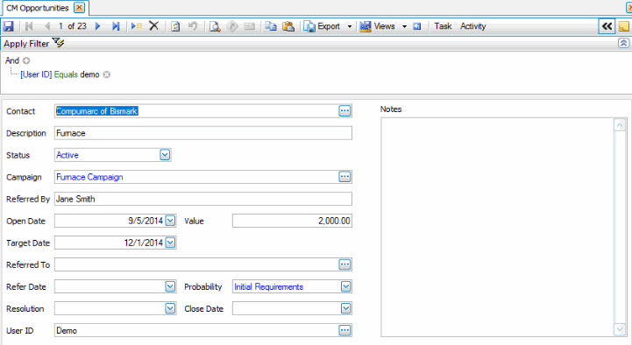Viewport: 632px width, 345px height.
Task: Go to the next record
Action: coord(97,26)
